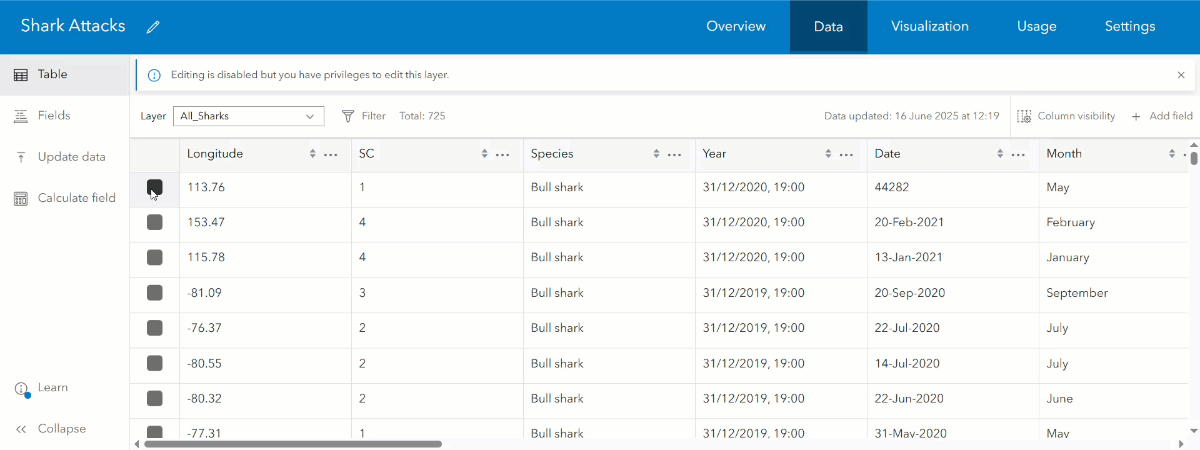
Task: Open the Year column more options
Action: point(846,154)
